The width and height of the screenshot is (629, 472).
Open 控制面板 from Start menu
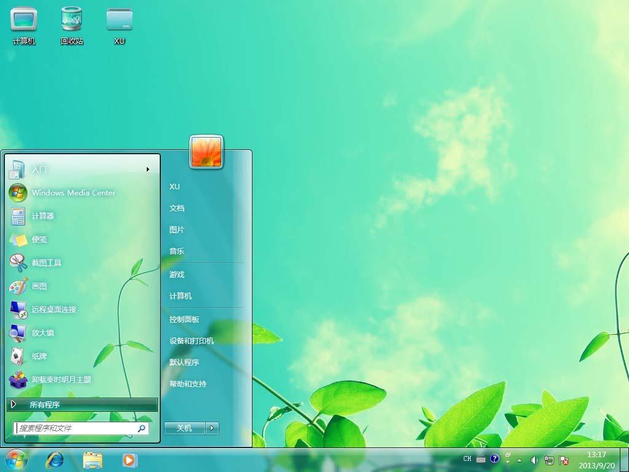click(184, 320)
